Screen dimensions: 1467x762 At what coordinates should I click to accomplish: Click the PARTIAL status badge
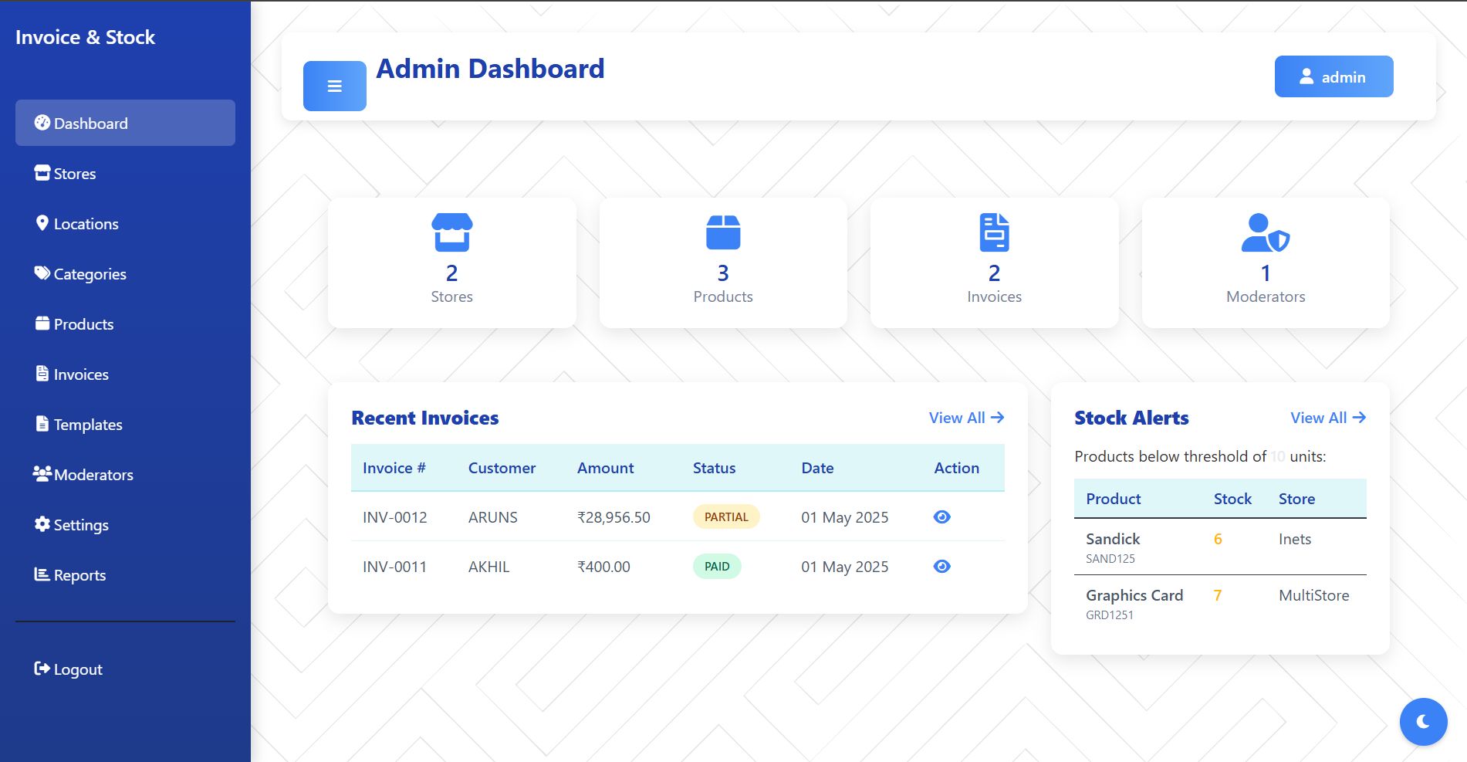click(x=726, y=516)
